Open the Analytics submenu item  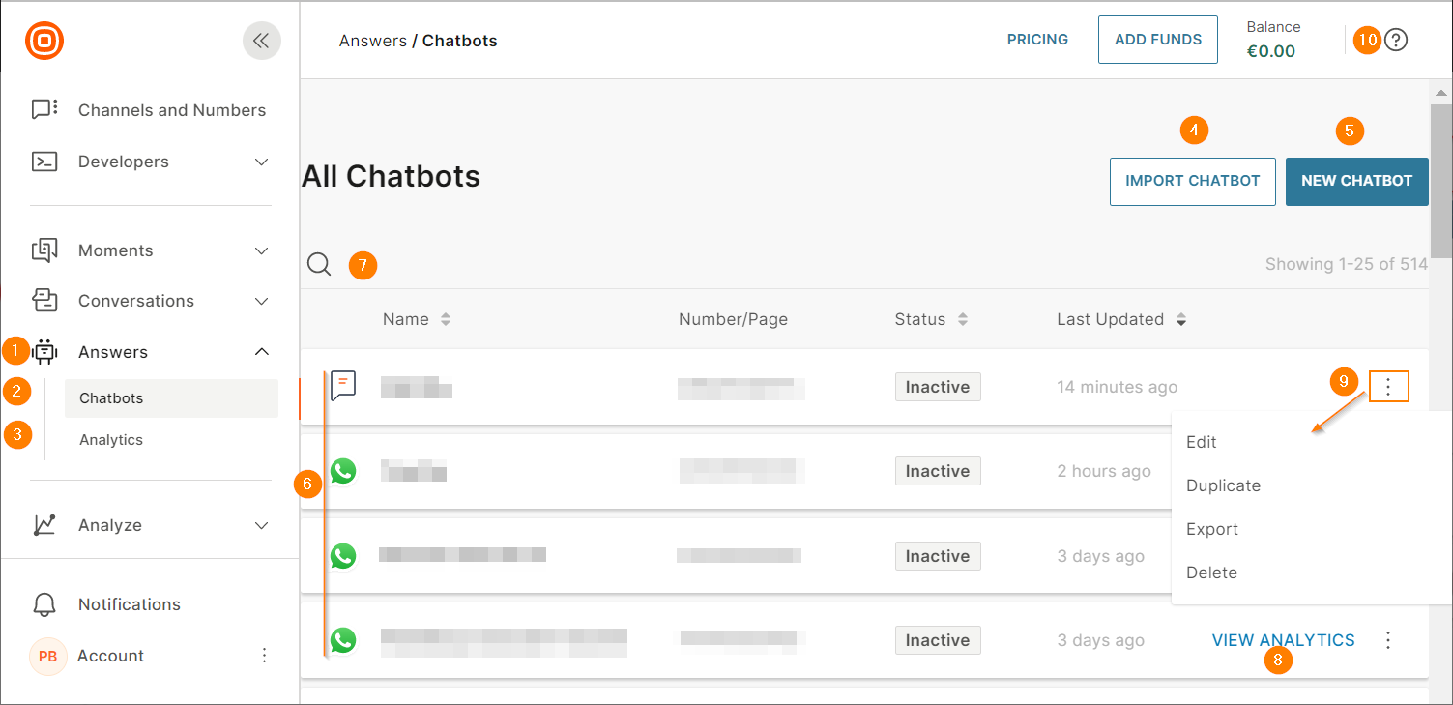point(111,440)
